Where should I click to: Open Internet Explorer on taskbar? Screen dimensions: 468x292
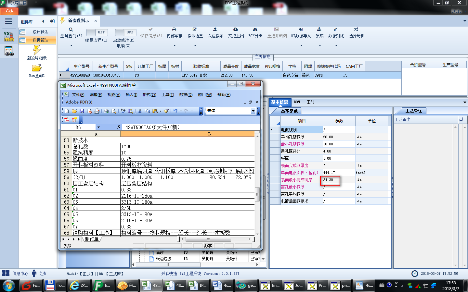tap(79, 286)
